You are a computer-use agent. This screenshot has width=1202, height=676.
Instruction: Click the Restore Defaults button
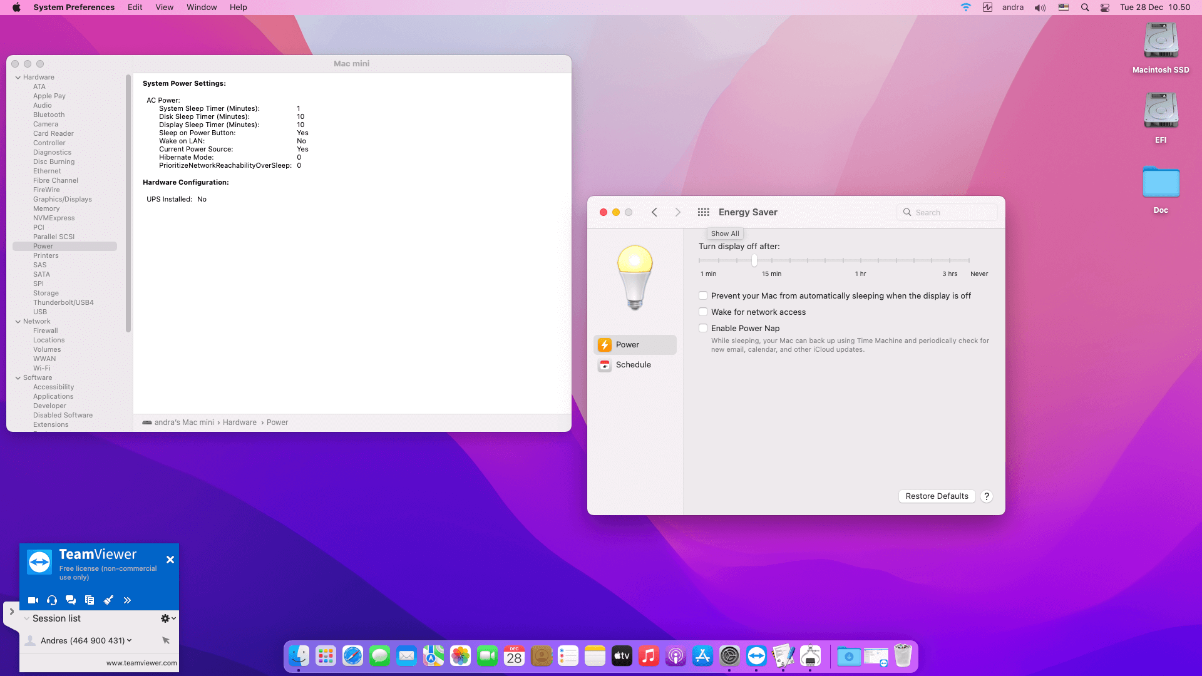pos(937,496)
